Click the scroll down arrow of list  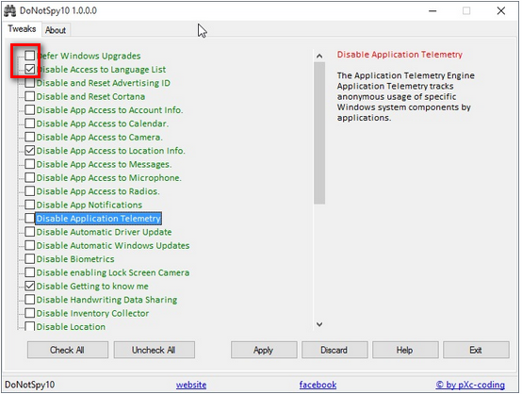tap(319, 324)
